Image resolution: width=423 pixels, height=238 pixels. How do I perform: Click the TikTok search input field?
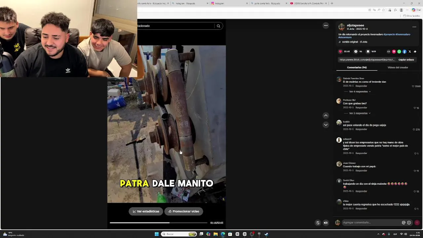click(175, 26)
